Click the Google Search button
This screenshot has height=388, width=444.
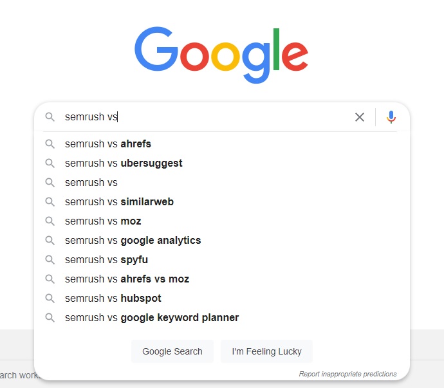click(172, 351)
